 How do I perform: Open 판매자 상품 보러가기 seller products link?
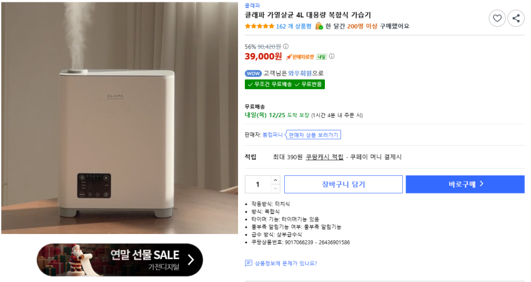314,135
